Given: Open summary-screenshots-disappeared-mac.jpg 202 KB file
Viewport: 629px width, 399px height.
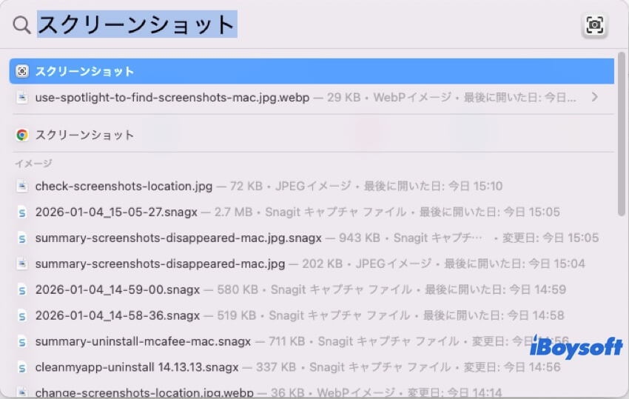Looking at the screenshot, I should 312,264.
